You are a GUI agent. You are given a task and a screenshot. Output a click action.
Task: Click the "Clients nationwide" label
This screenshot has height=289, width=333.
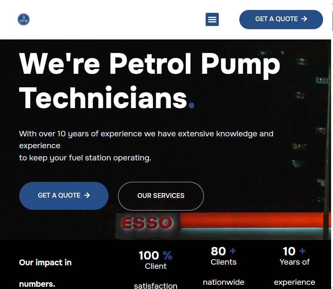[224, 272]
